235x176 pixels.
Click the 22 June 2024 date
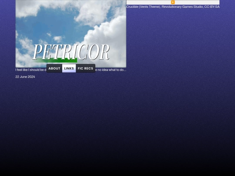[25, 77]
